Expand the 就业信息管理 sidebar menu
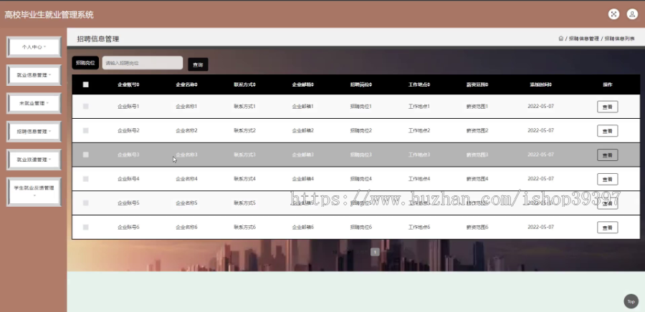645x312 pixels. pos(34,75)
